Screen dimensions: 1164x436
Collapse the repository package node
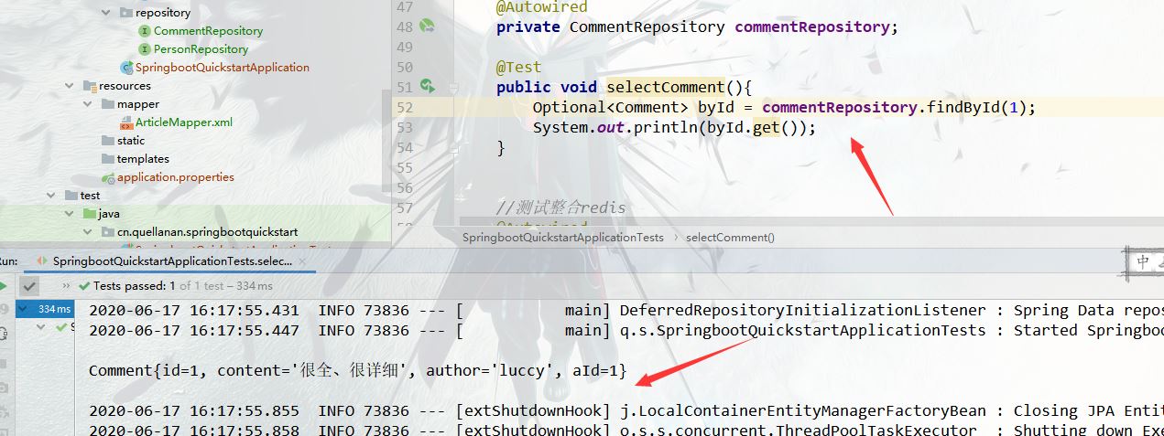pyautogui.click(x=106, y=13)
